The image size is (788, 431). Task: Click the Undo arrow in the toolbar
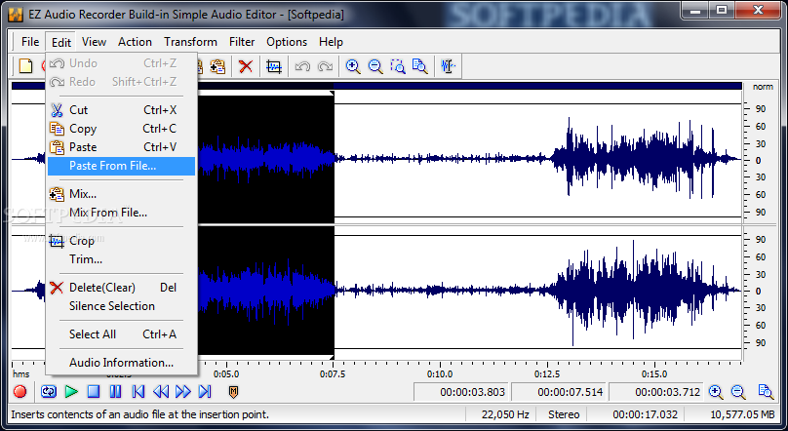pos(302,65)
